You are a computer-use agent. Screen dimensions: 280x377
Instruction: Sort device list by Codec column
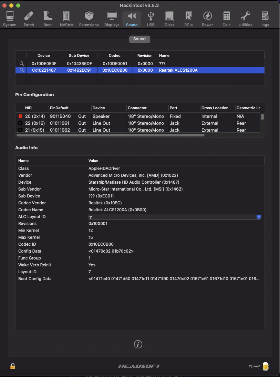(115, 55)
